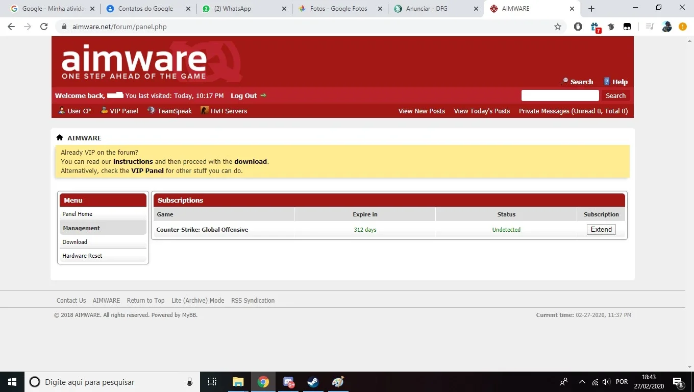Click the AIMWARE breadcrumb link

tap(84, 138)
